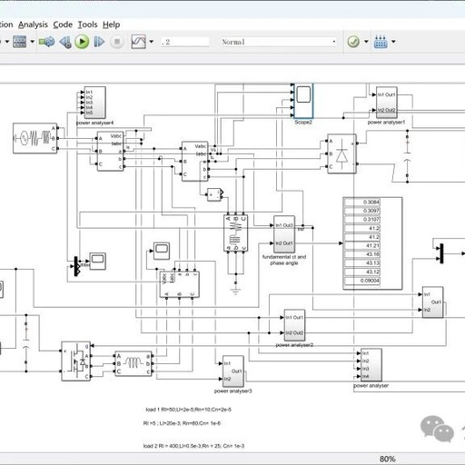Select the three-phase source block
This screenshot has height=465, width=465.
click(x=35, y=138)
